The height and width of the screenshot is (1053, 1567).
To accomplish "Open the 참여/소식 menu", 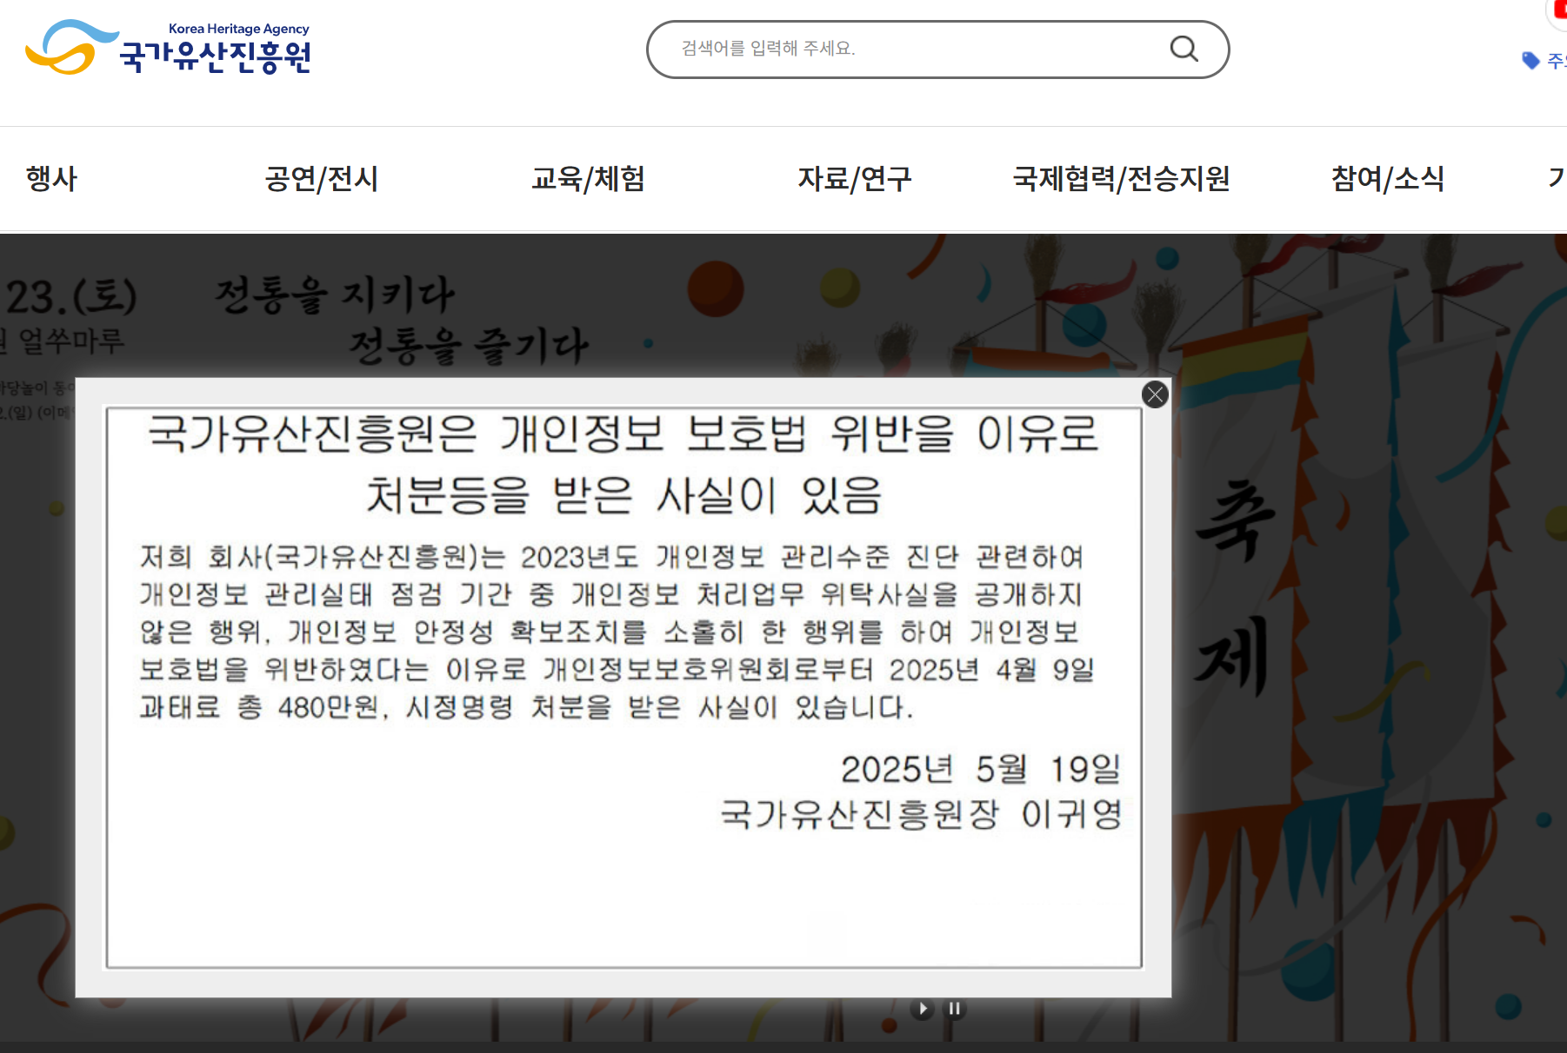I will [1388, 179].
